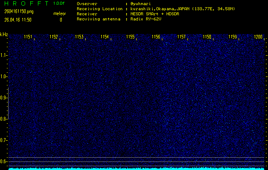Click the 1157 time marker

[182, 37]
